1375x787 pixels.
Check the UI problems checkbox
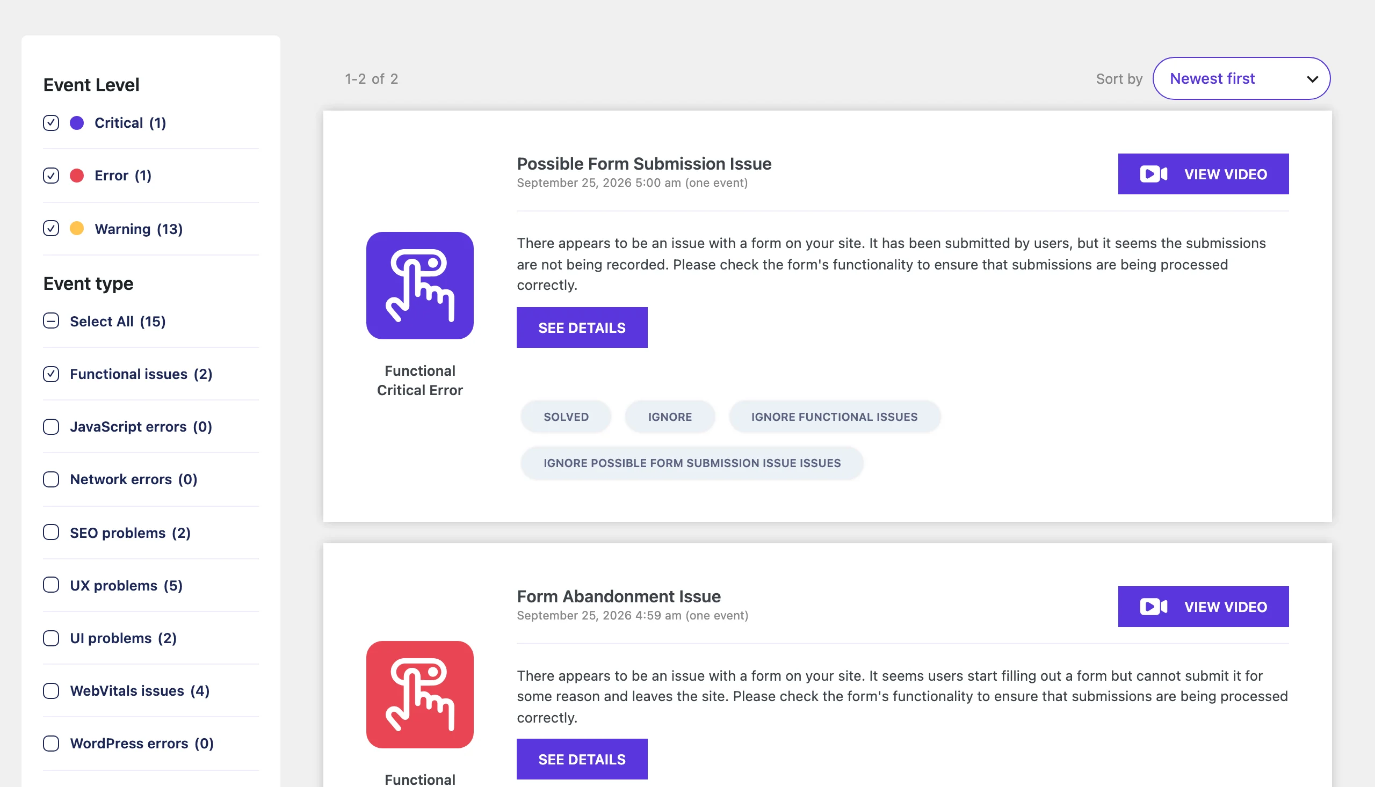pos(51,638)
